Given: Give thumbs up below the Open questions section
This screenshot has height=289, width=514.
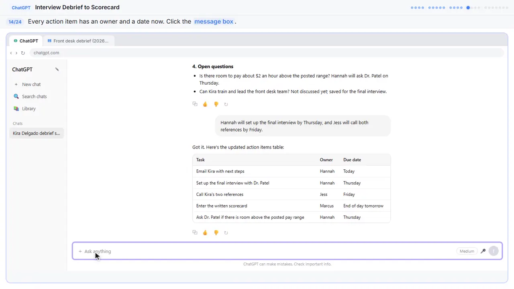Looking at the screenshot, I should click(x=205, y=104).
